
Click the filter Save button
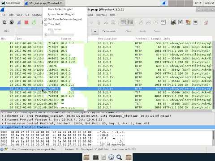pyautogui.click(x=157, y=31)
